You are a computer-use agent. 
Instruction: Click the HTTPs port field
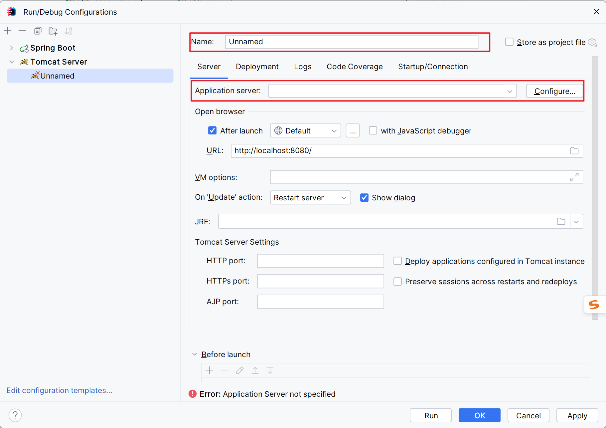(321, 281)
